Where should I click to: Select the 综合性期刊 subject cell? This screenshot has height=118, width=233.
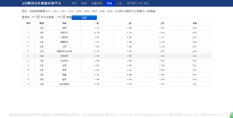pyautogui.click(x=64, y=84)
